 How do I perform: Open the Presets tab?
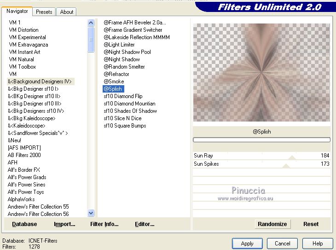[44, 12]
